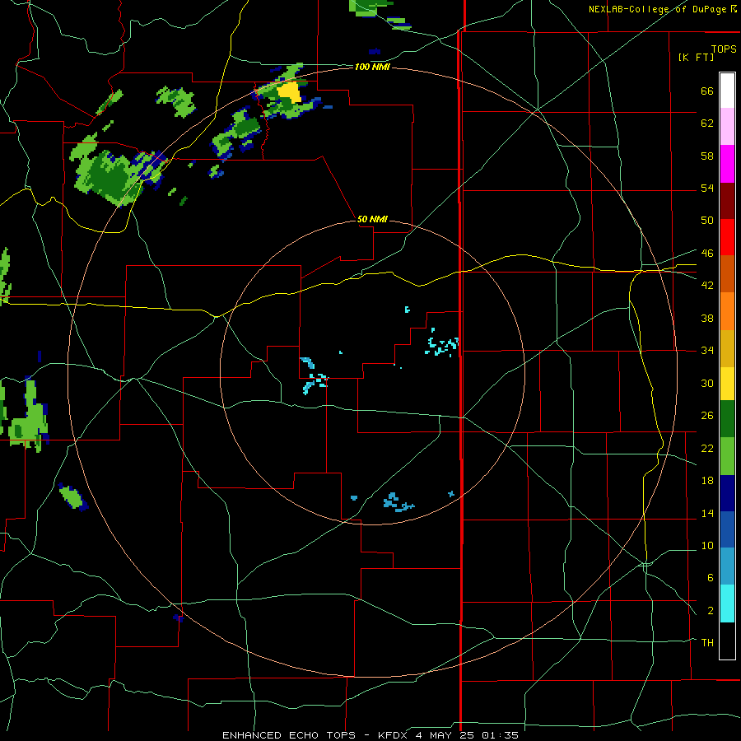Click the light pink legend swatch
This screenshot has width=741, height=741.
(727, 127)
